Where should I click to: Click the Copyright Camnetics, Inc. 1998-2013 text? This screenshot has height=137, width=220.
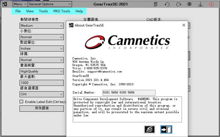coord(103,84)
